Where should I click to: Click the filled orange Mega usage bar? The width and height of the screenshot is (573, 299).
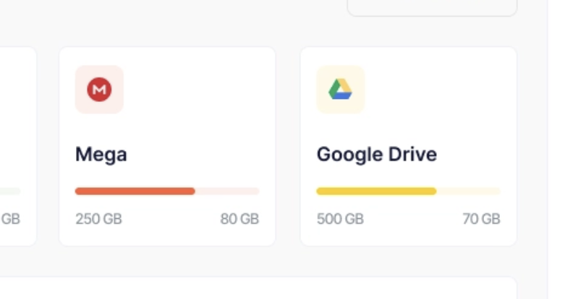tap(135, 191)
